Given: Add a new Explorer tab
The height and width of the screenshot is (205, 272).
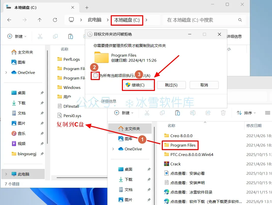Looking at the screenshot, I should (87, 7).
